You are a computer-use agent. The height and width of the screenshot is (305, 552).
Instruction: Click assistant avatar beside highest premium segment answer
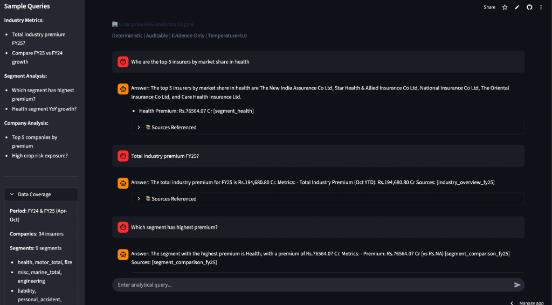pos(123,255)
